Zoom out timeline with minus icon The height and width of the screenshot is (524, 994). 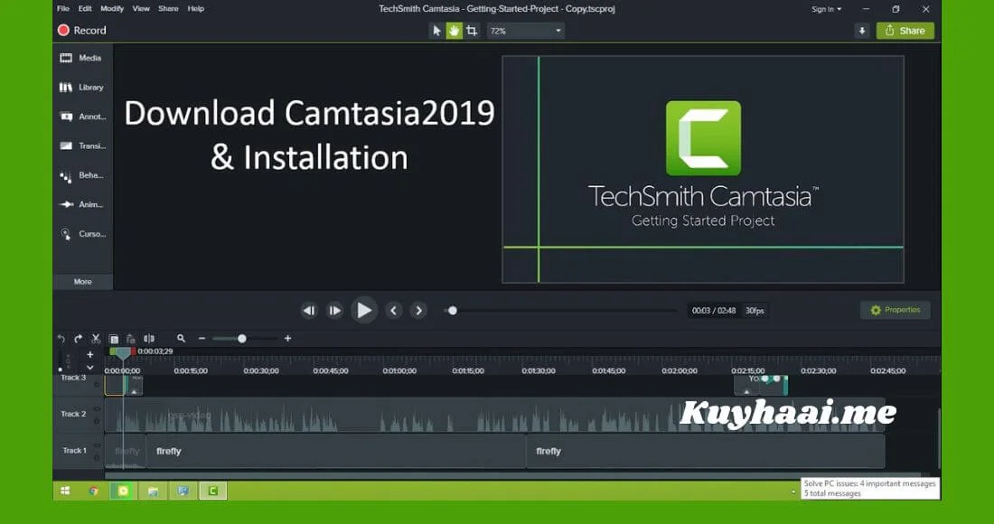(202, 339)
